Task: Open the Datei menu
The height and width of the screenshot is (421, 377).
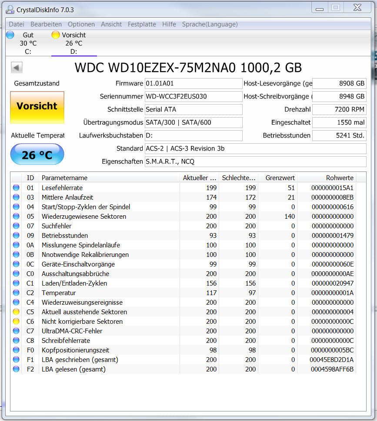Action: coord(17,24)
